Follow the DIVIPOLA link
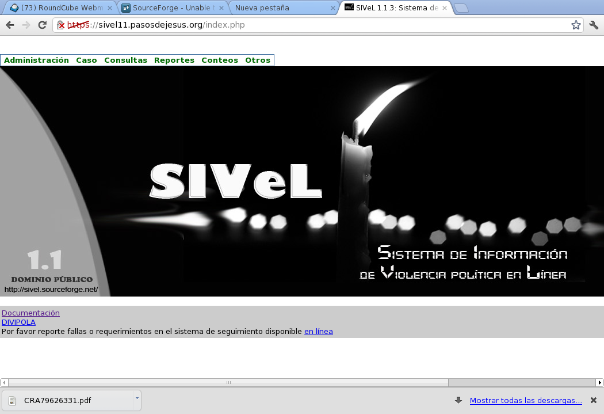This screenshot has height=414, width=604. [18, 322]
